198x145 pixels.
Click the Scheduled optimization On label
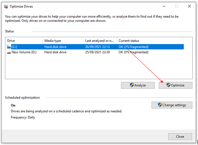coord(13,105)
